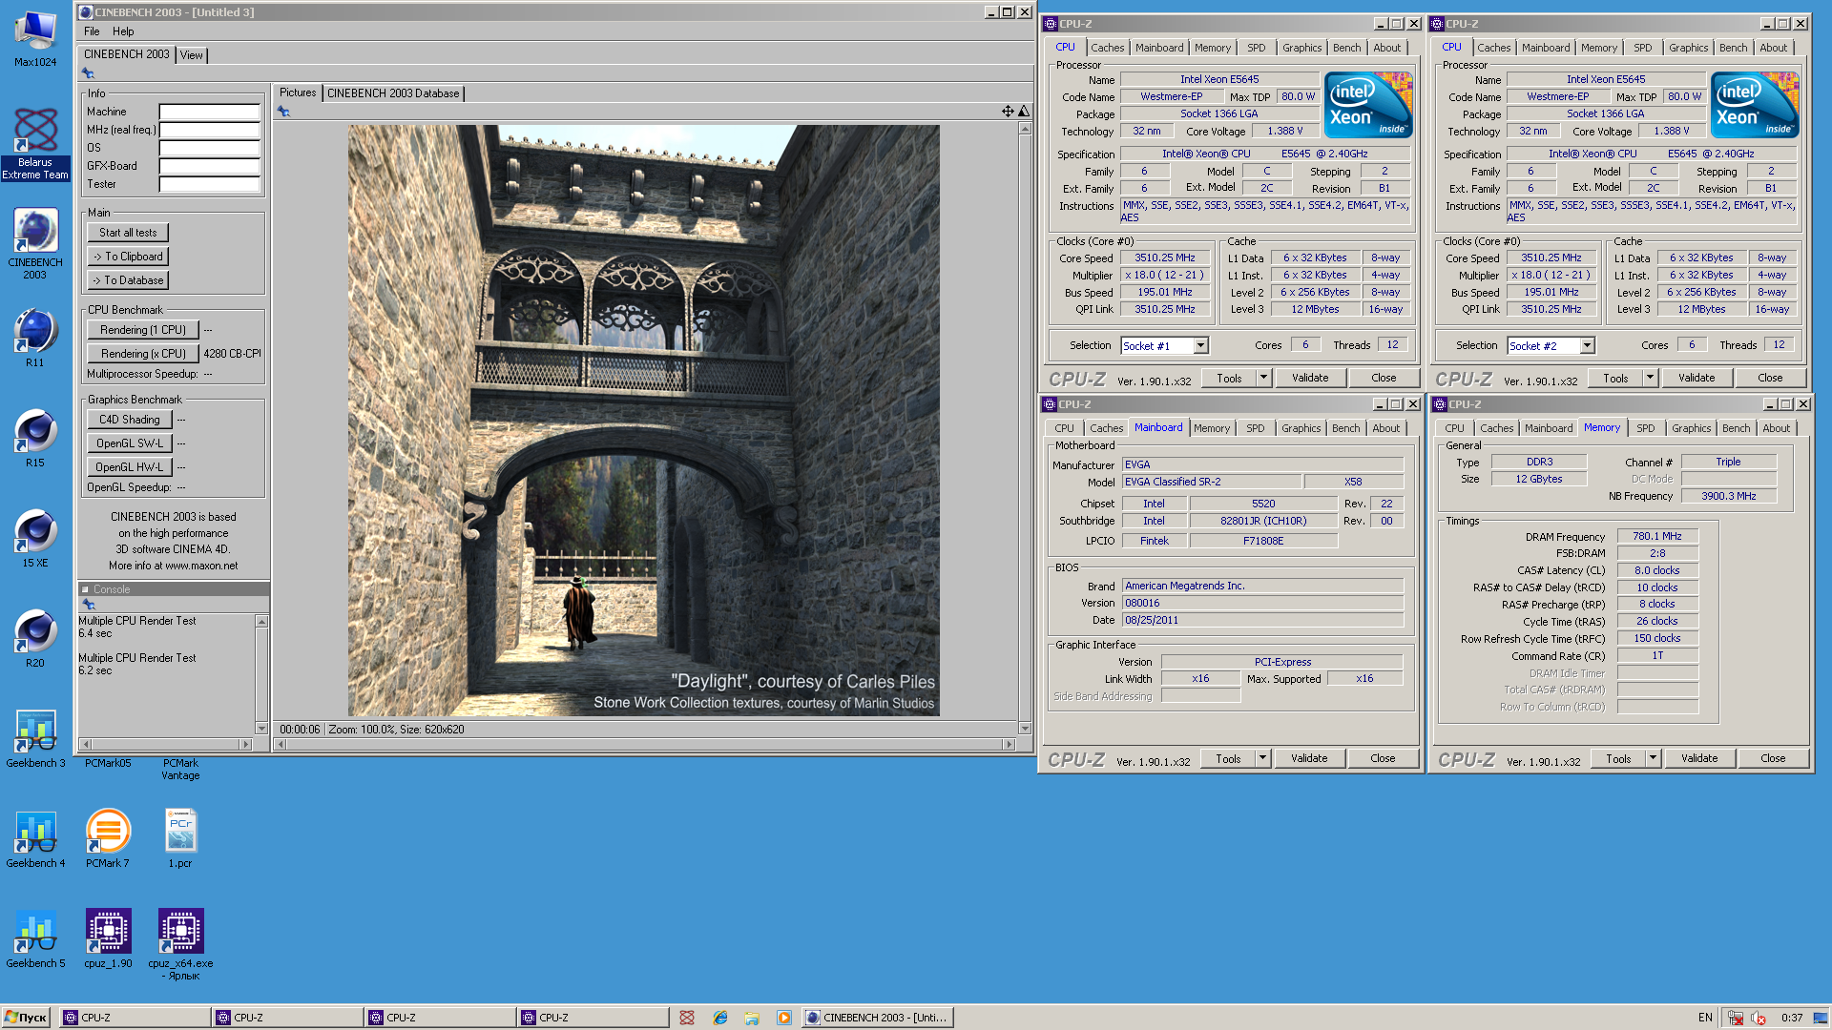Click the MHz (real freq.) input field
The width and height of the screenshot is (1832, 1030).
210,130
